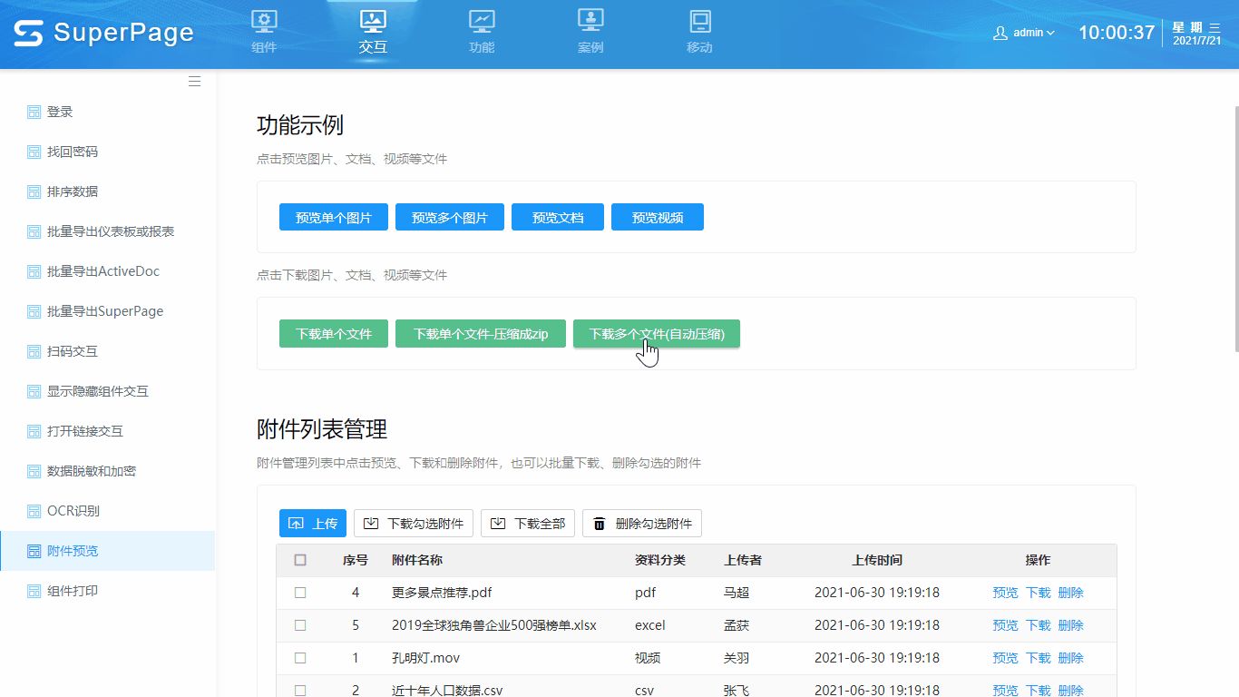Click the download icon on 下载全部 button
Viewport: 1239px width, 697px height.
(x=498, y=523)
